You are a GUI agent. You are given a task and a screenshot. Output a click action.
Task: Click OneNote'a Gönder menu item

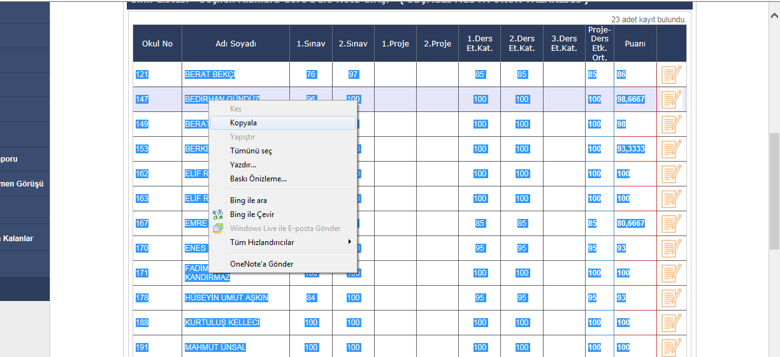(x=261, y=264)
